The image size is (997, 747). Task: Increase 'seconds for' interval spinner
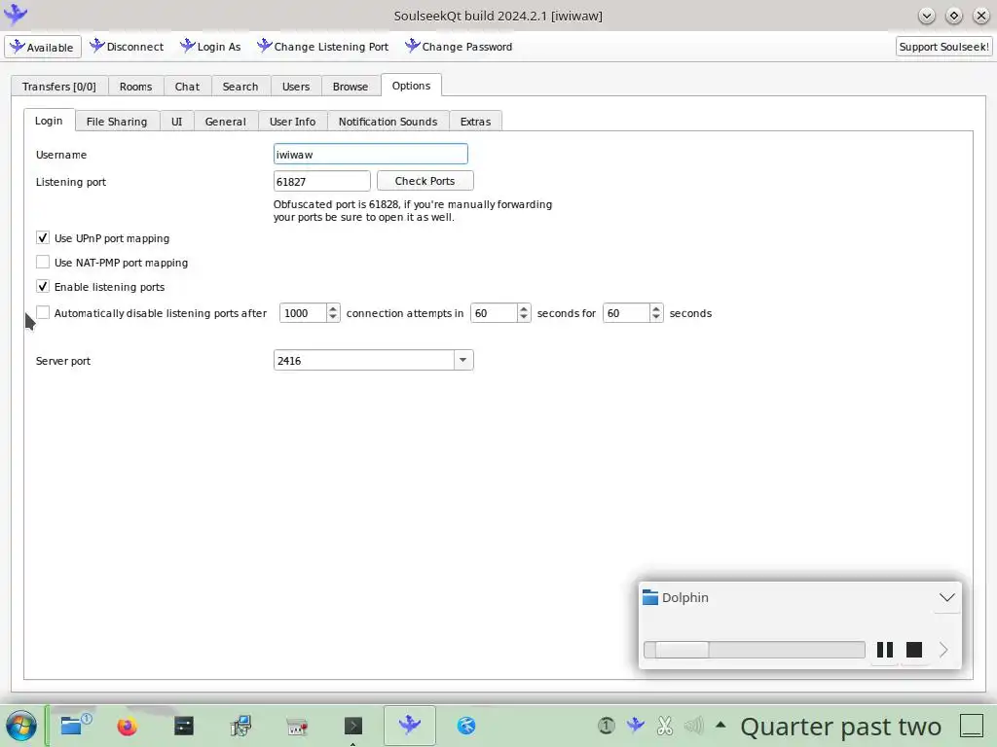(x=523, y=308)
